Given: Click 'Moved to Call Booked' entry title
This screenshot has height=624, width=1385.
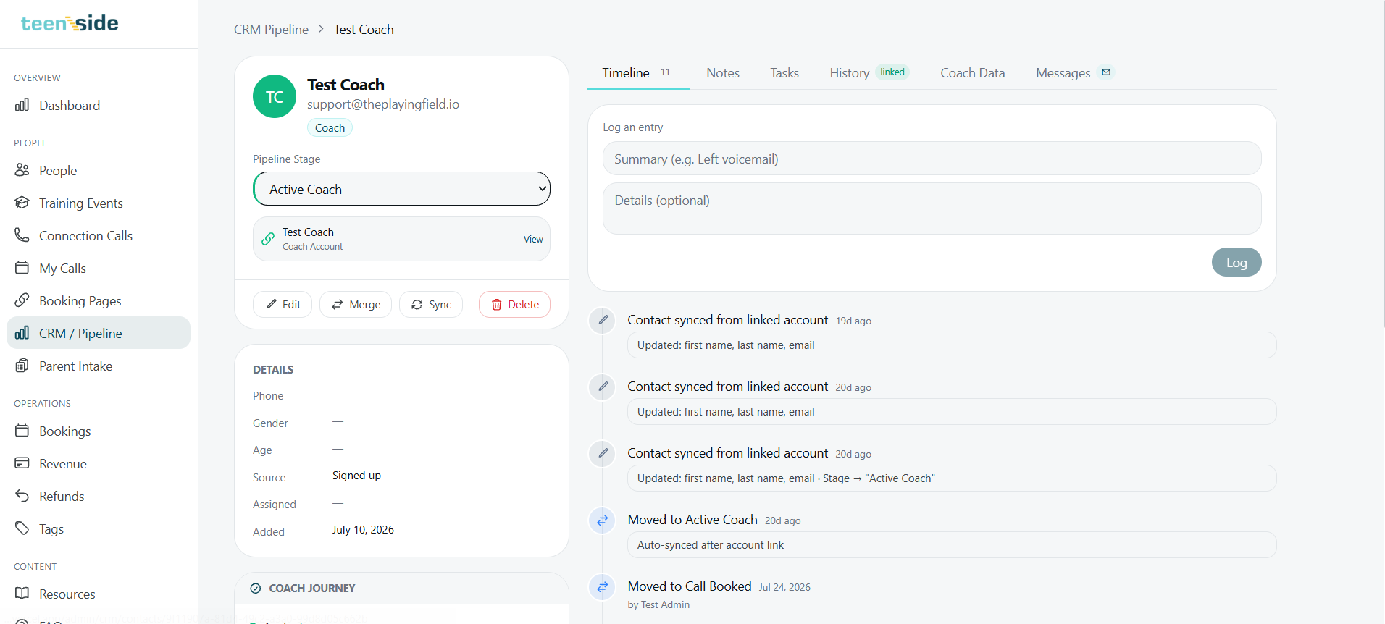Looking at the screenshot, I should point(690,586).
